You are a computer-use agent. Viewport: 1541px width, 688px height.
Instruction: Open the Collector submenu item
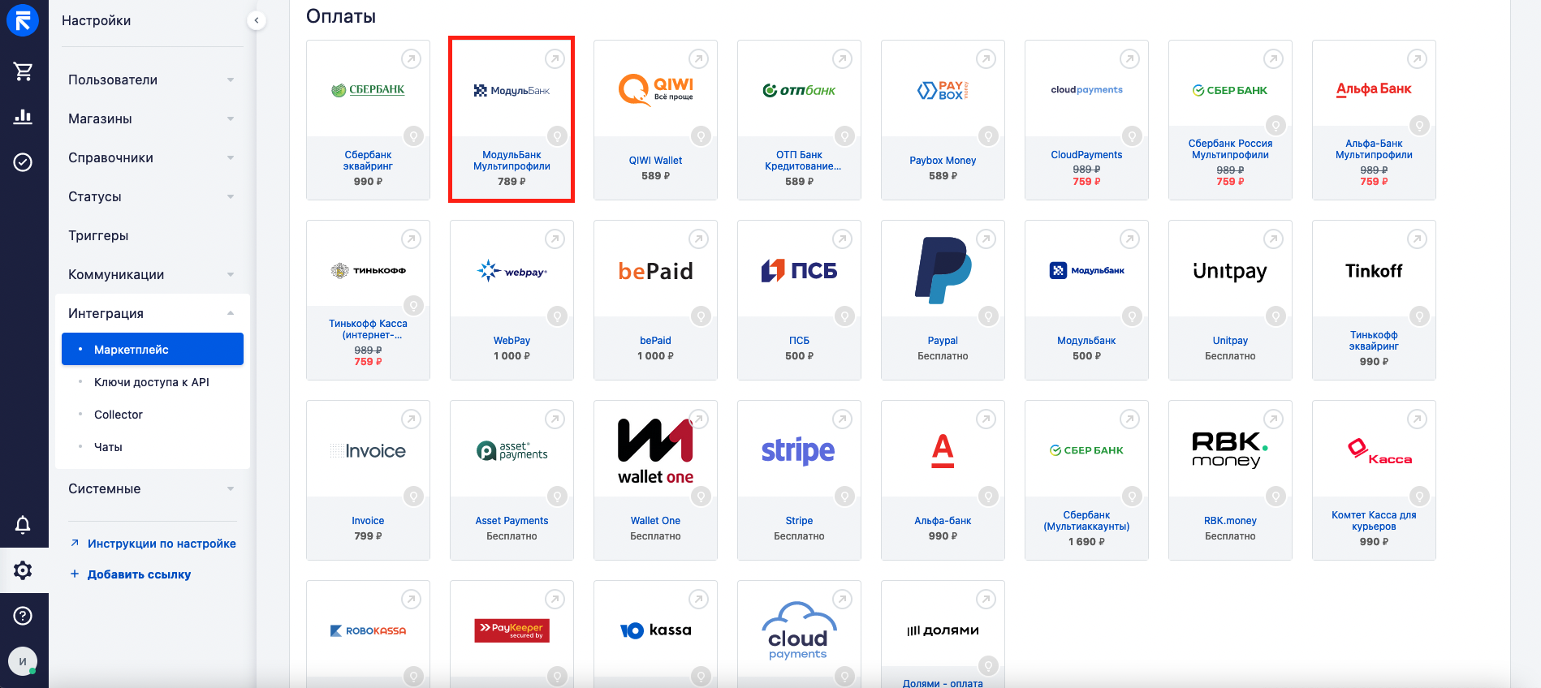pyautogui.click(x=119, y=415)
